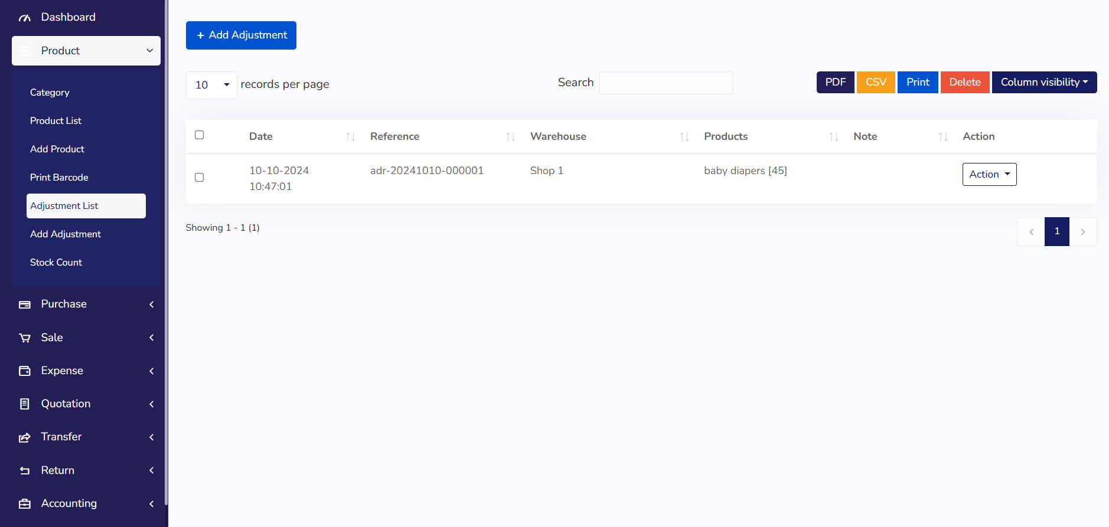Click the blue Add Adjustment button
This screenshot has height=527, width=1109.
coord(241,35)
